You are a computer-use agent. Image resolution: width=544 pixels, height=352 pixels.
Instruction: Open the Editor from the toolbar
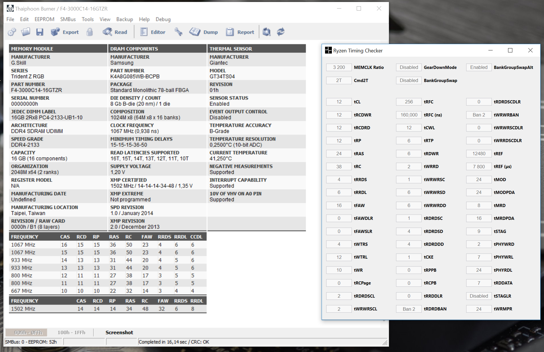pyautogui.click(x=153, y=32)
